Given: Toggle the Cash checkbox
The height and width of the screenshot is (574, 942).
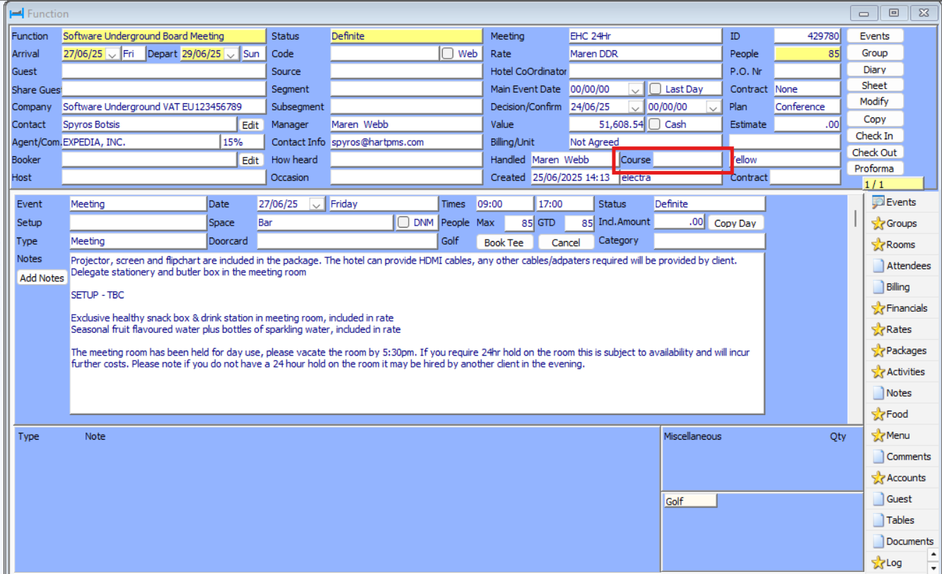Looking at the screenshot, I should 656,124.
